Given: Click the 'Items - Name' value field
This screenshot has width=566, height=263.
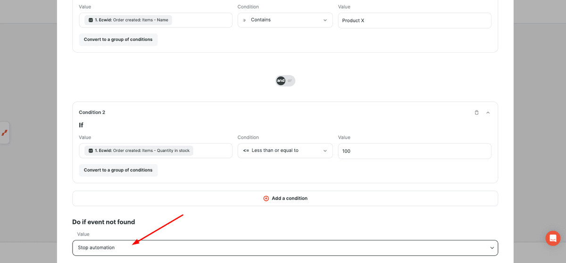Looking at the screenshot, I should tap(156, 20).
